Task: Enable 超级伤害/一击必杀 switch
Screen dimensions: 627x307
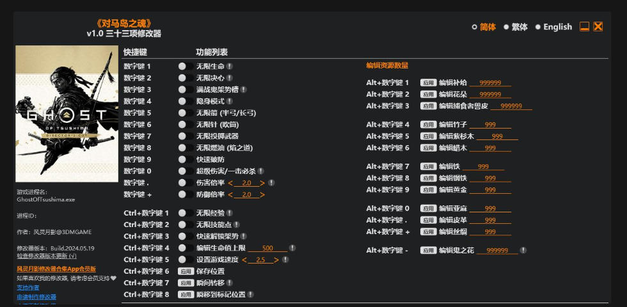Action: tap(185, 171)
